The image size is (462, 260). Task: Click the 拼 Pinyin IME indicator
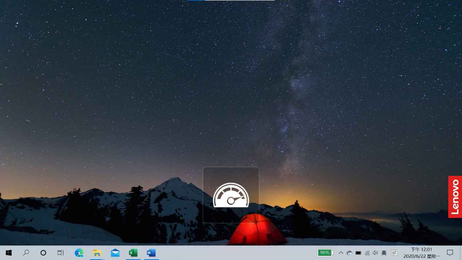[394, 253]
